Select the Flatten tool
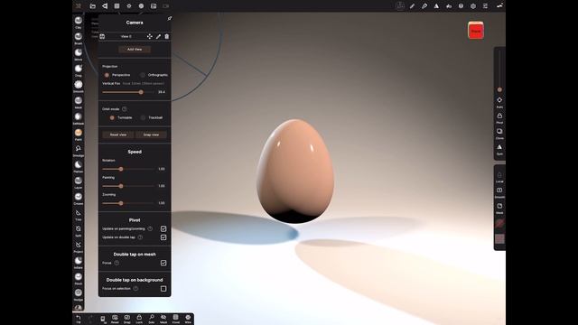The image size is (578, 325). pyautogui.click(x=79, y=166)
